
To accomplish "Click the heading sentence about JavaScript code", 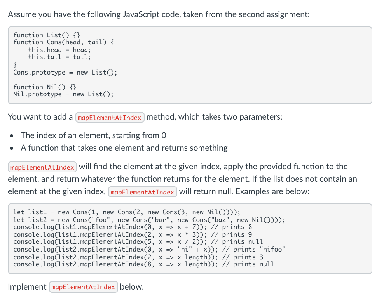I will 159,14.
